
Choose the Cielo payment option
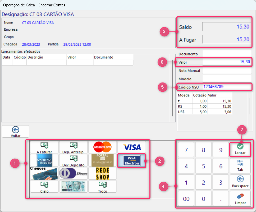[44, 186]
